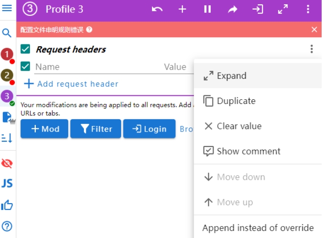Click the Filter button
This screenshot has width=326, height=238.
pyautogui.click(x=96, y=129)
